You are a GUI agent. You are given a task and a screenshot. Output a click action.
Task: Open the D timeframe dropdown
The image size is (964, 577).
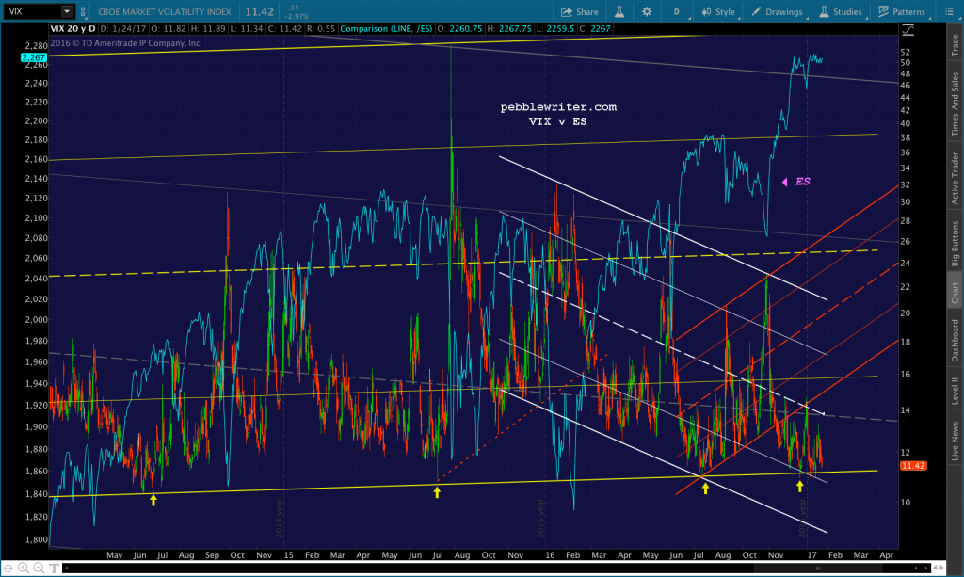point(678,11)
